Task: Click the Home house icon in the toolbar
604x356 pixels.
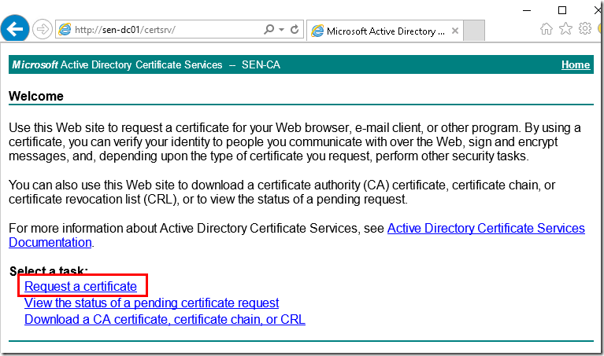Action: (x=547, y=29)
